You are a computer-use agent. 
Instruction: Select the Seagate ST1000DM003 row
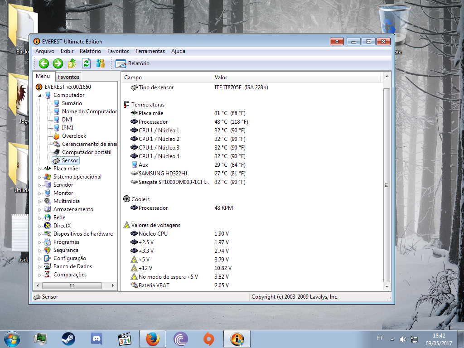(x=252, y=182)
